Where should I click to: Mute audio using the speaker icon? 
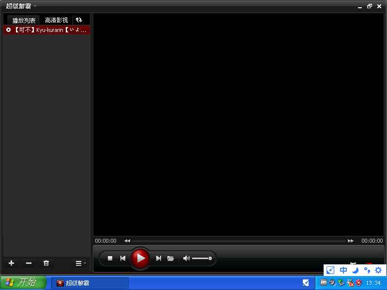[186, 259]
